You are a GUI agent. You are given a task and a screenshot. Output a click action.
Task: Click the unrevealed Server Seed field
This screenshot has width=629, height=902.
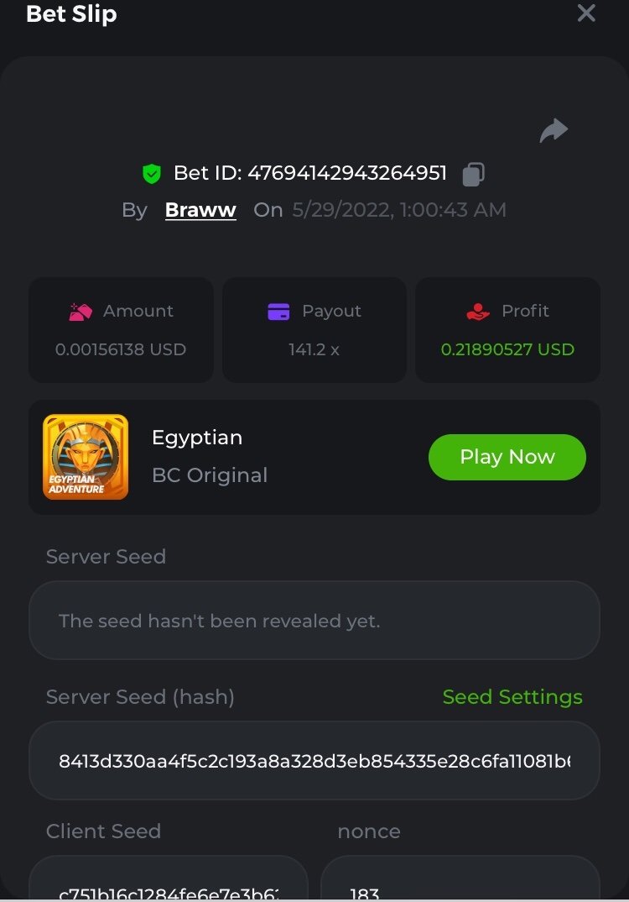coord(314,621)
